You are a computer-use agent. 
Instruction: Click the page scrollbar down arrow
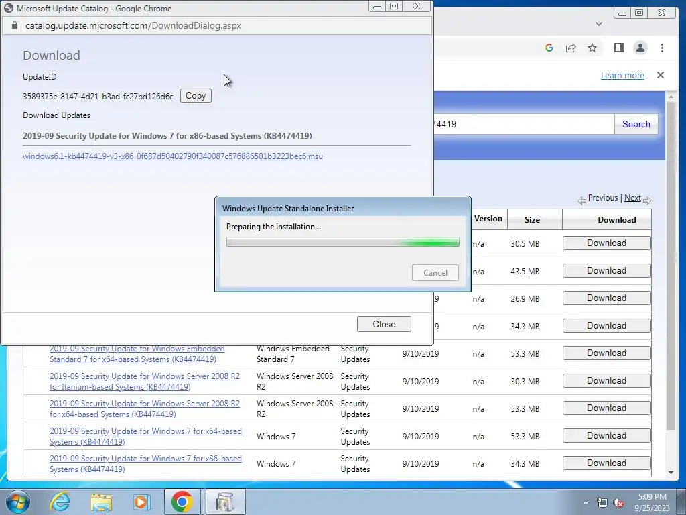(670, 473)
